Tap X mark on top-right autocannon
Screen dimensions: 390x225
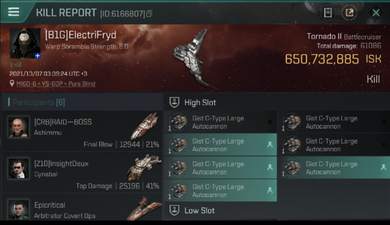383,122
